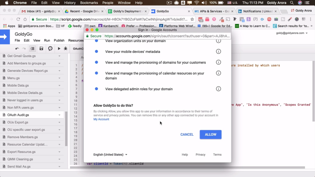
Task: Open the Help link in consent dialog
Action: [185, 154]
